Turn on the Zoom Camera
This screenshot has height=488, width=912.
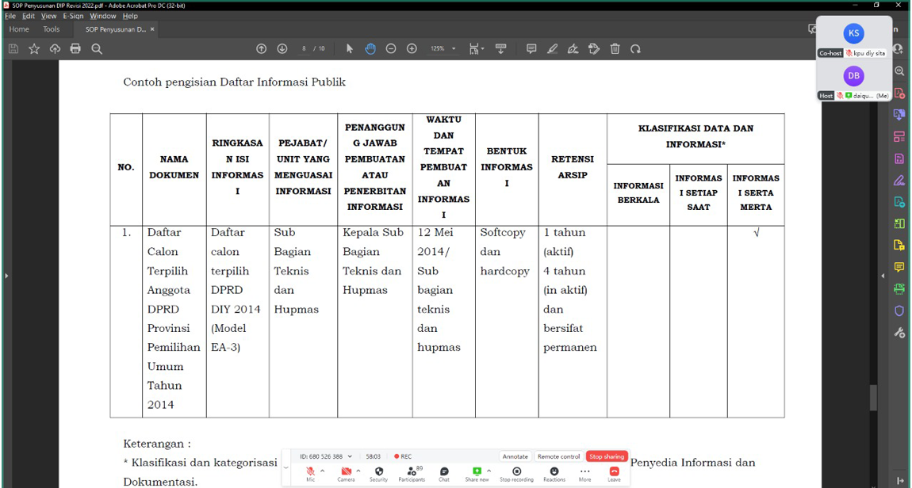pos(346,471)
